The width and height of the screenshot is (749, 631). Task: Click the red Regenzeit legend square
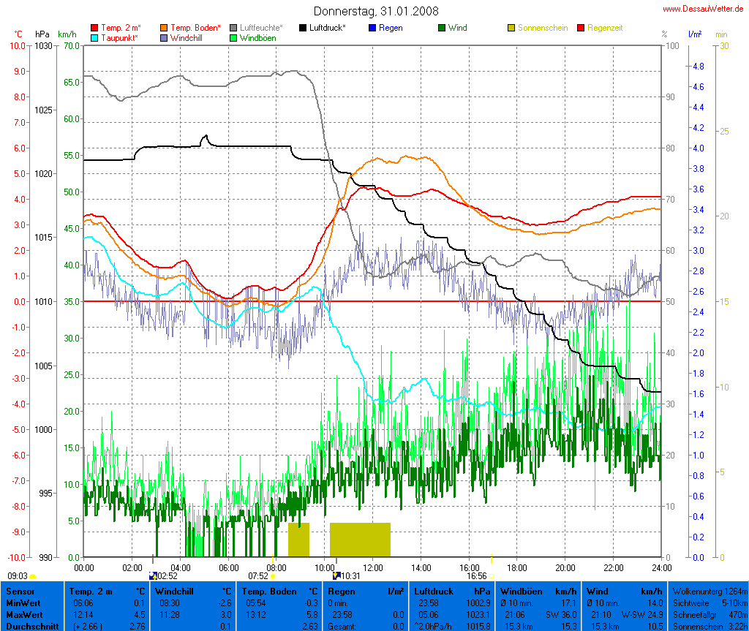coord(581,28)
